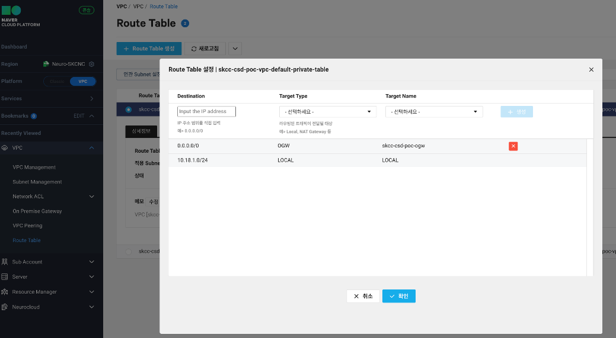Open the dropdown arrow next to 새로고침
616x338 pixels.
(x=235, y=49)
